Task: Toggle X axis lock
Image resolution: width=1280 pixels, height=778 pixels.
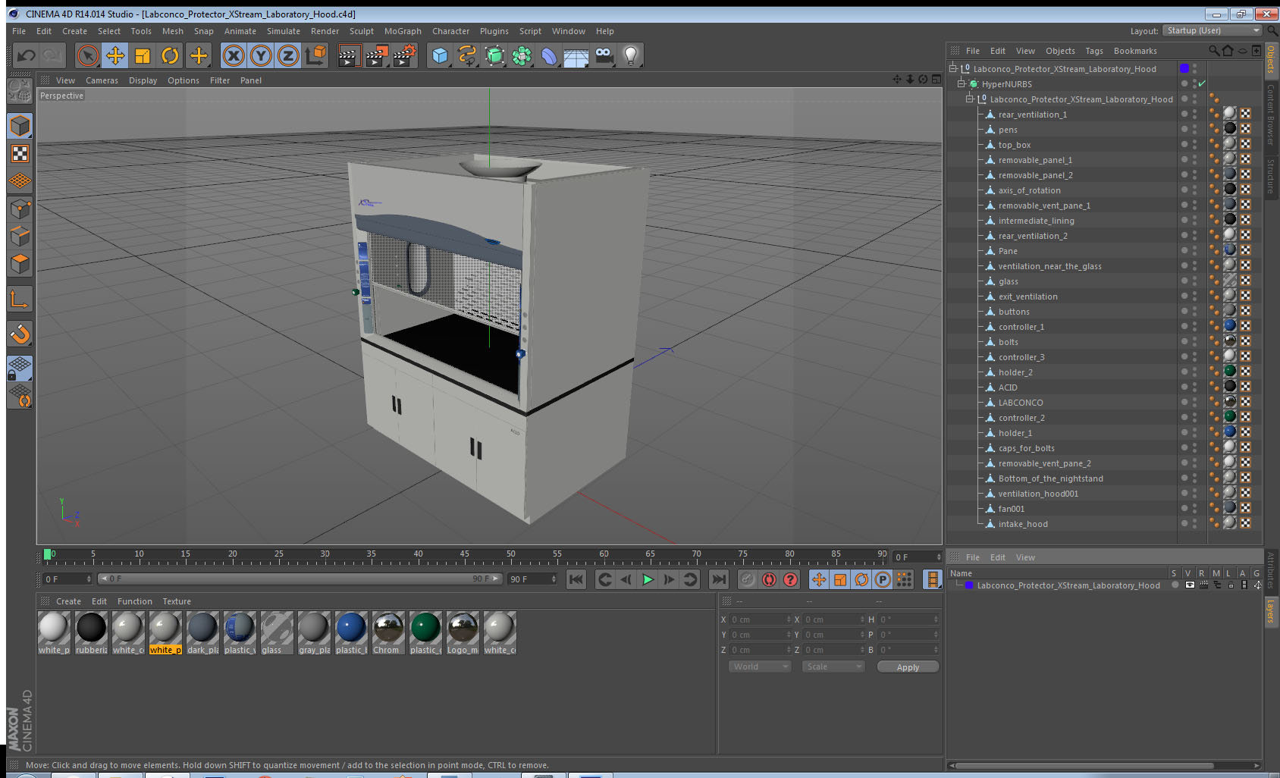Action: click(x=234, y=55)
